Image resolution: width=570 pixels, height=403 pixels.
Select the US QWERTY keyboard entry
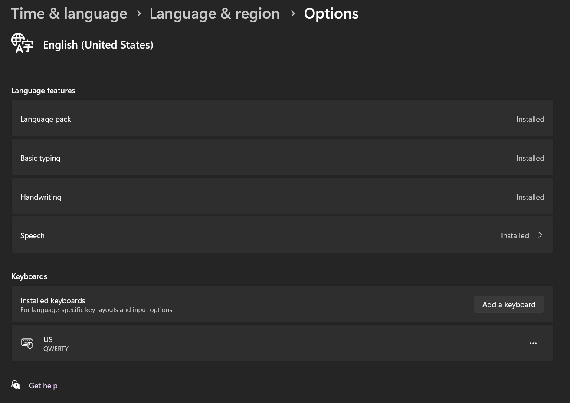pyautogui.click(x=260, y=343)
